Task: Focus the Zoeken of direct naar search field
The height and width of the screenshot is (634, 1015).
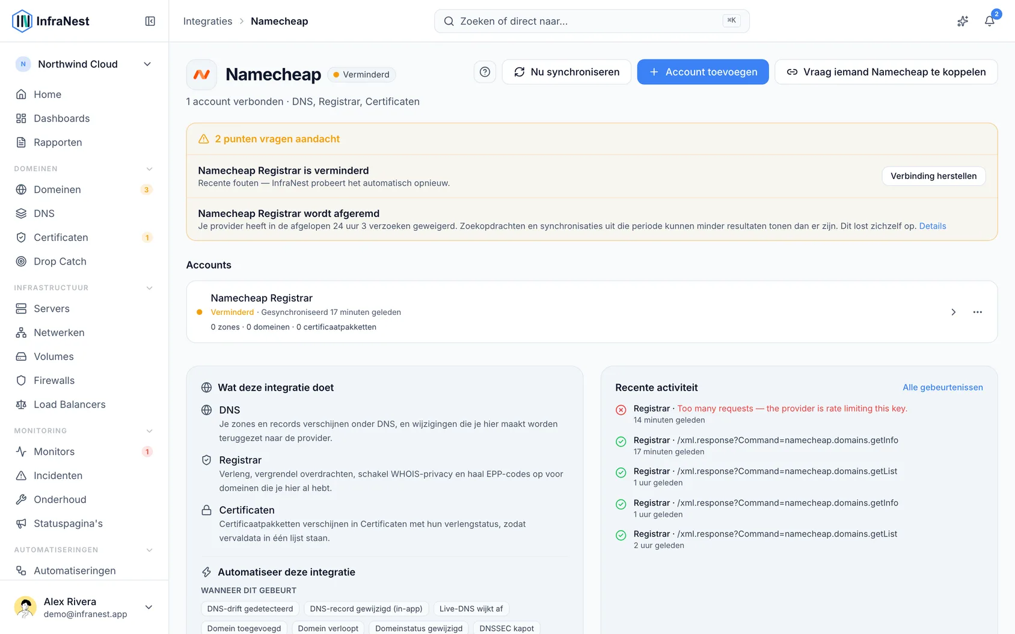Action: tap(592, 21)
